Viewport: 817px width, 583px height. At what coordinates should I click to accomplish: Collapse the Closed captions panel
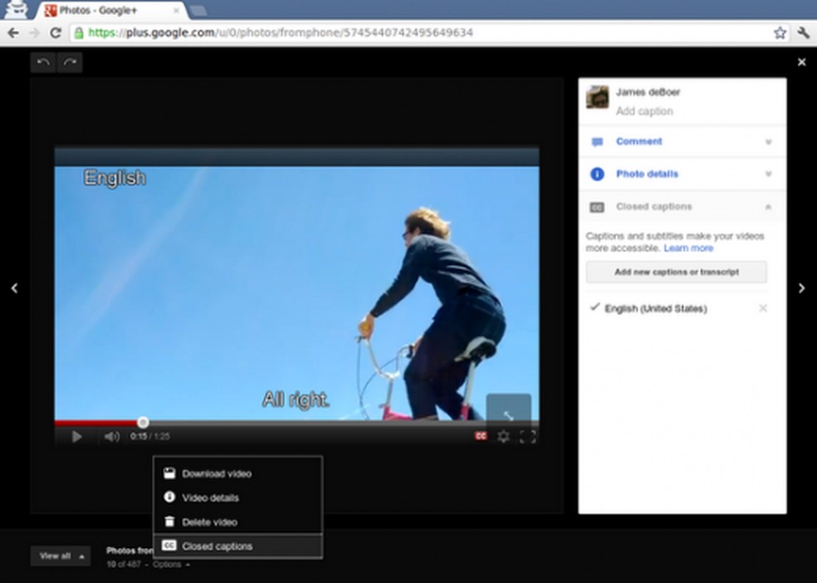(x=768, y=206)
